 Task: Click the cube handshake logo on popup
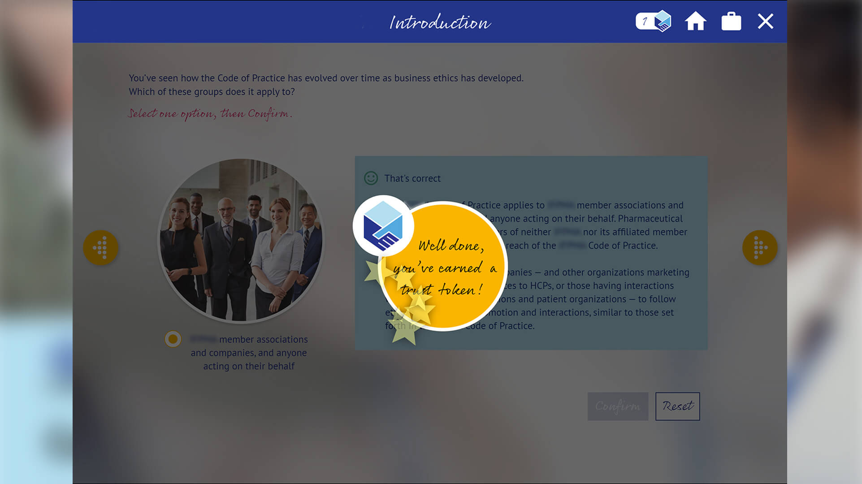[x=383, y=225]
